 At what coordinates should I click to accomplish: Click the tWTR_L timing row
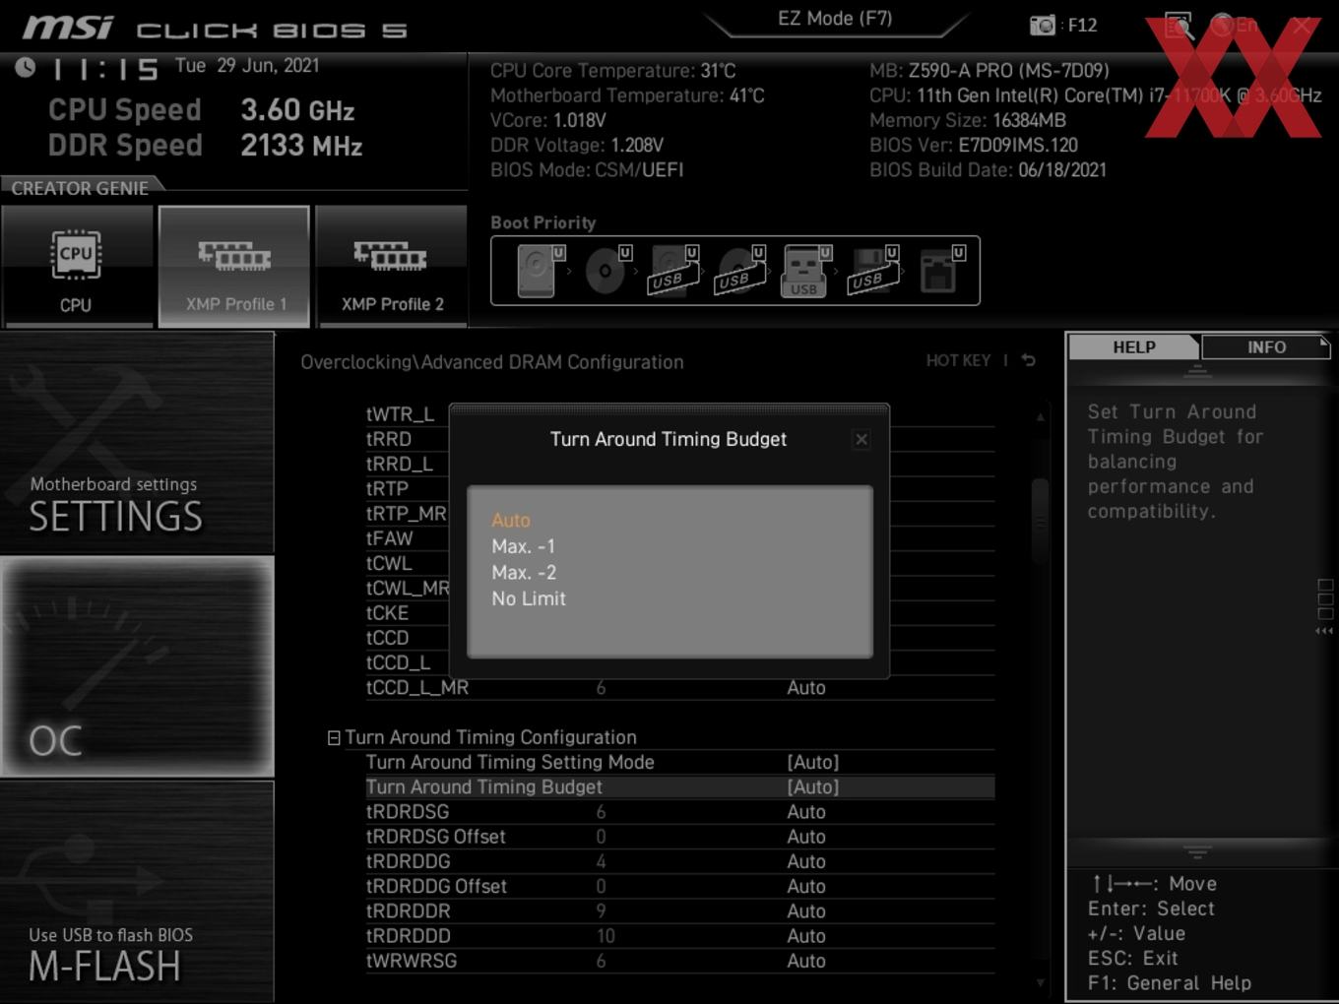tap(400, 414)
